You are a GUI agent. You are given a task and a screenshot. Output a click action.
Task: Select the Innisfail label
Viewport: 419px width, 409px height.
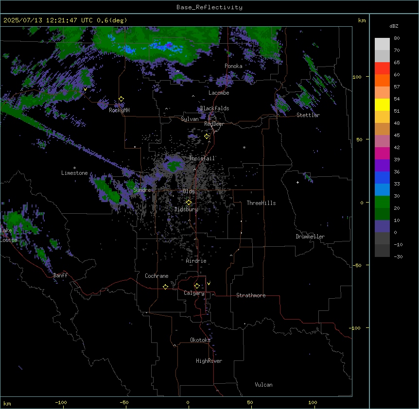click(x=202, y=158)
